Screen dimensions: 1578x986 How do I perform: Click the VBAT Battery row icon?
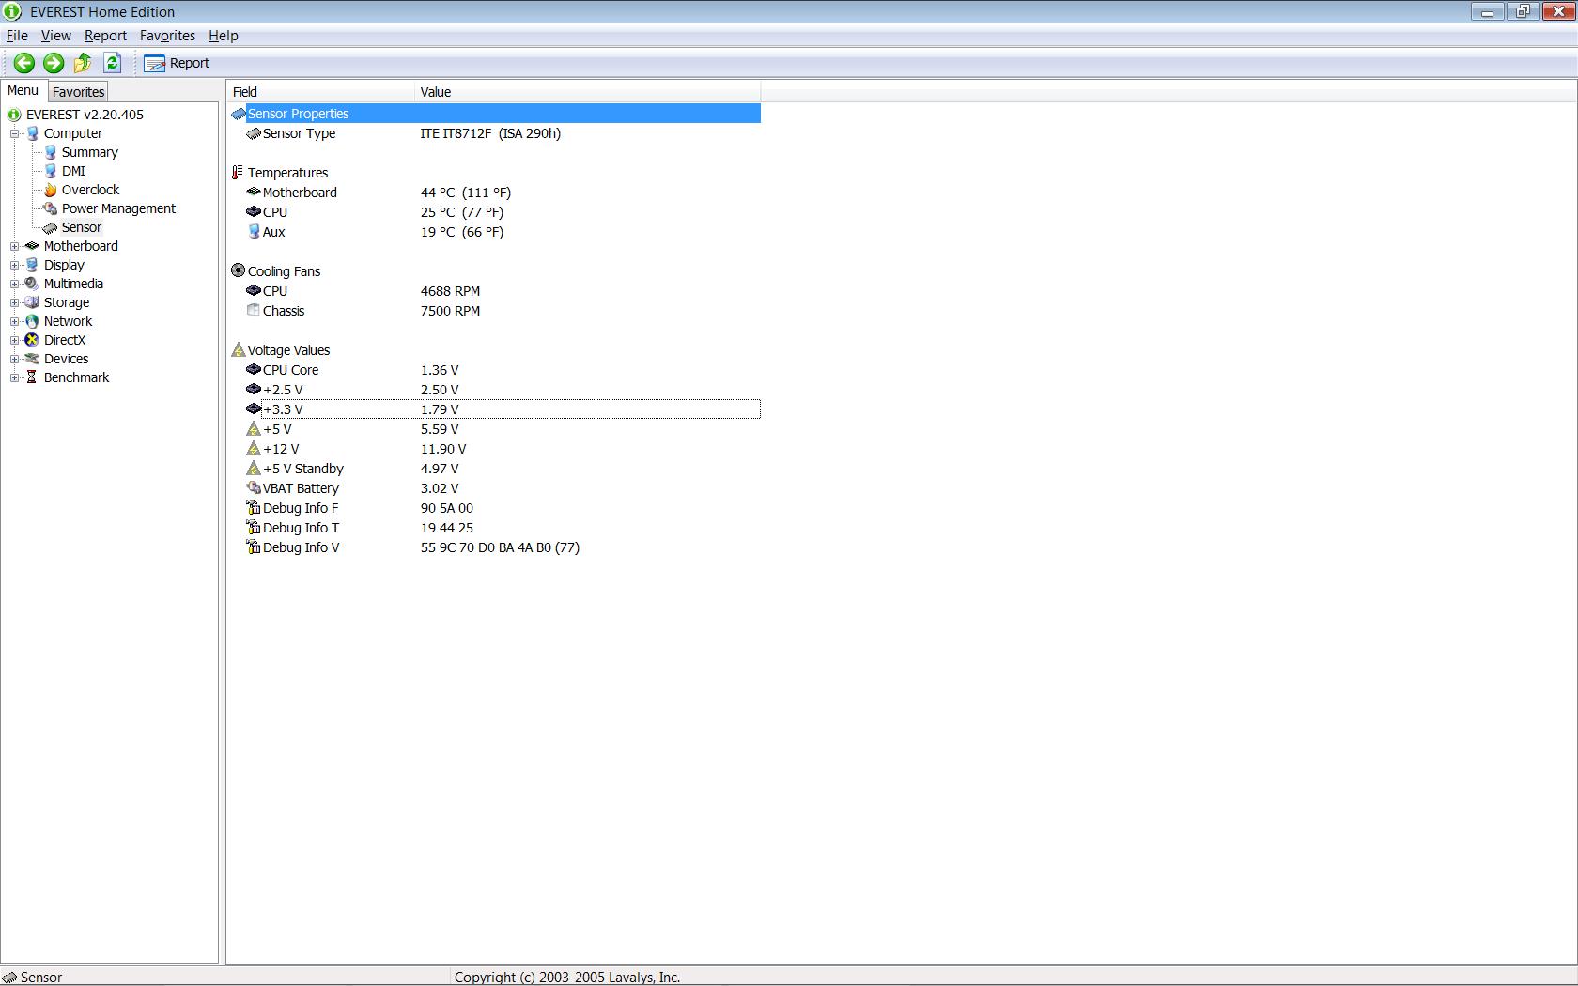[x=254, y=488]
